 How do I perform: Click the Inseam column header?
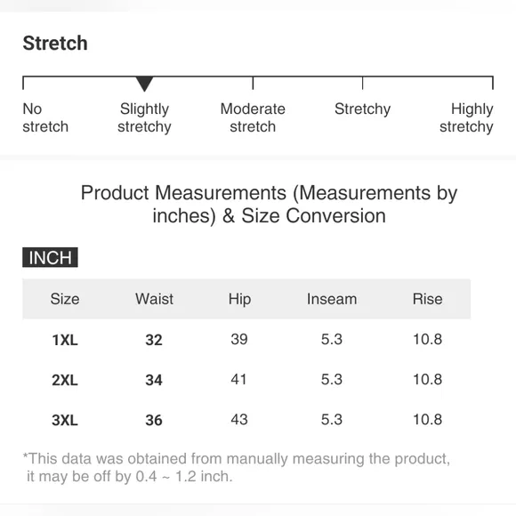(332, 299)
